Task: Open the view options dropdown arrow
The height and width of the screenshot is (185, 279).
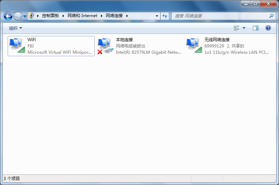Action: [x=244, y=28]
